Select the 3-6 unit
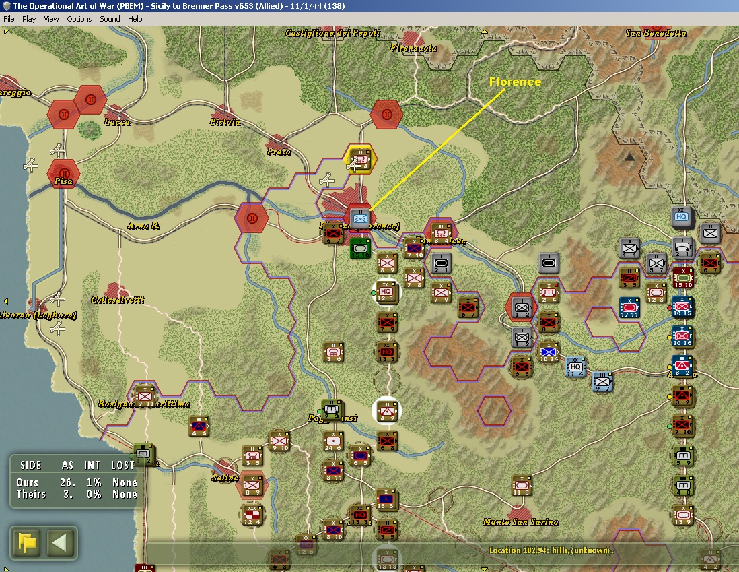Image resolution: width=739 pixels, height=572 pixels. [334, 352]
